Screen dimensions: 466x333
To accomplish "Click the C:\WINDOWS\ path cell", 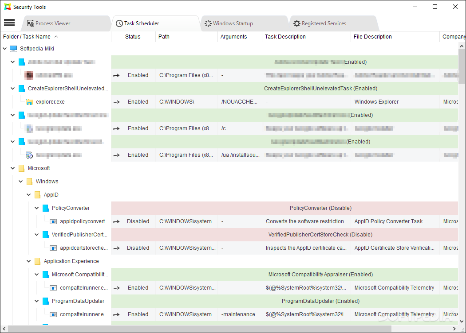I will [186, 102].
